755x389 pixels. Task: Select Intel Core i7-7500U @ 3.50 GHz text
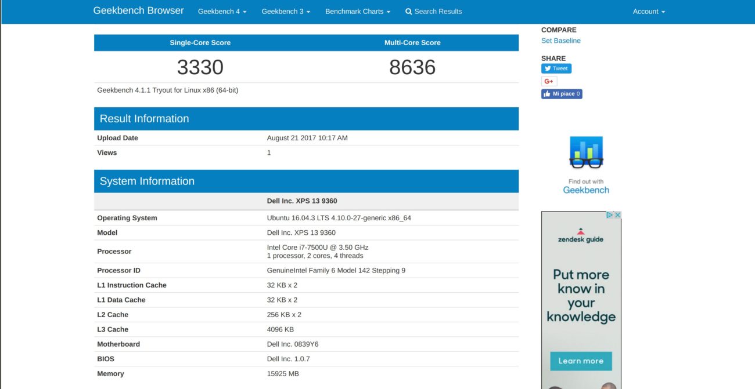[318, 248]
